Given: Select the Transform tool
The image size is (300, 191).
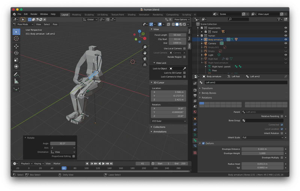Looking at the screenshot, I should pyautogui.click(x=16, y=66).
